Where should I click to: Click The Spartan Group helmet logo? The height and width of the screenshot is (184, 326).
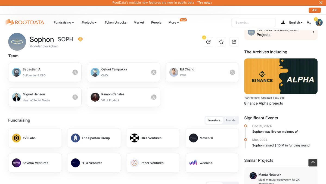pyautogui.click(x=76, y=138)
